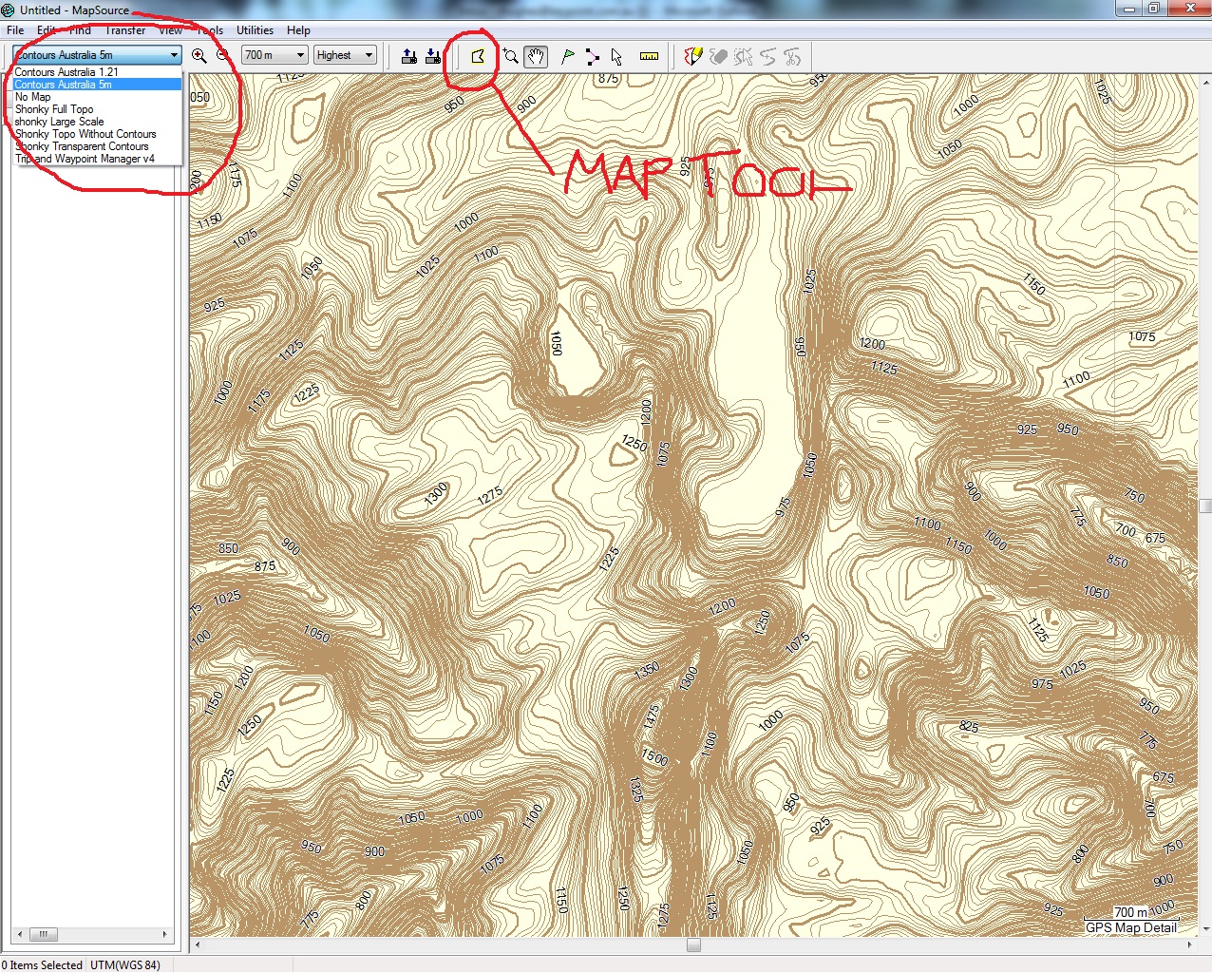
Task: Click right arrow of left panel scrollbar
Action: pos(165,934)
